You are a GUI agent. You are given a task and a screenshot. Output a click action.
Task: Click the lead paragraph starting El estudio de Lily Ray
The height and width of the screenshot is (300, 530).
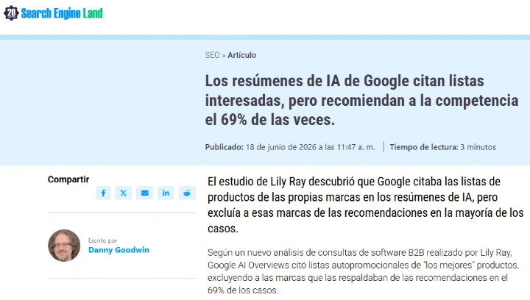pos(365,205)
